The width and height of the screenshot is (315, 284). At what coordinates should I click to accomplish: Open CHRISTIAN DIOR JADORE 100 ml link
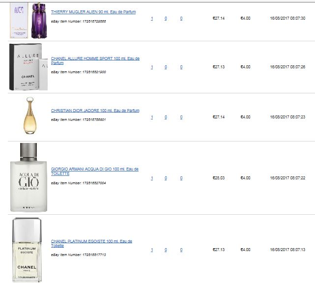click(95, 111)
